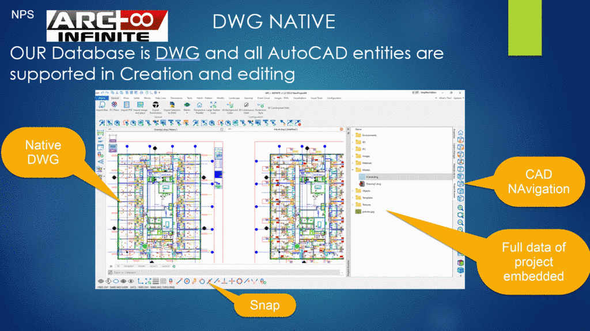
Task: Switch to the General ribbon tab
Action: [115, 98]
